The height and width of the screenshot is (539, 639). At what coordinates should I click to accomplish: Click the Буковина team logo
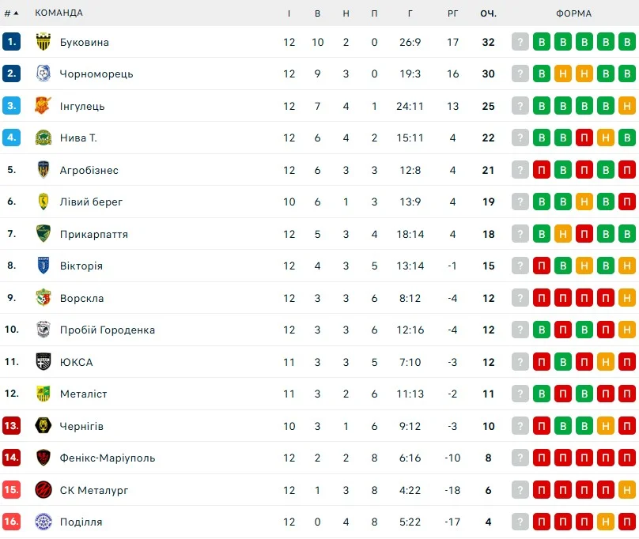pyautogui.click(x=43, y=42)
